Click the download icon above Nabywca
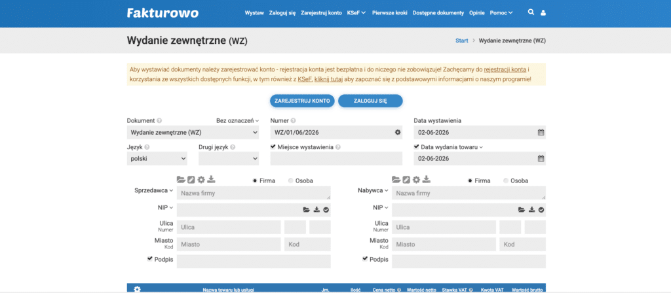This screenshot has width=671, height=293. [x=427, y=180]
